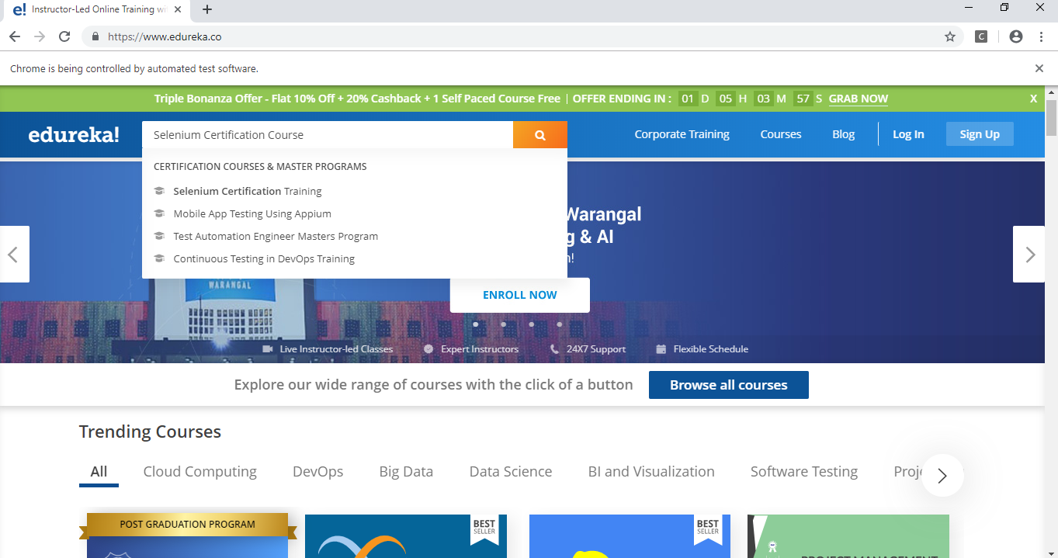Click the bookmark star in the address bar

[949, 36]
